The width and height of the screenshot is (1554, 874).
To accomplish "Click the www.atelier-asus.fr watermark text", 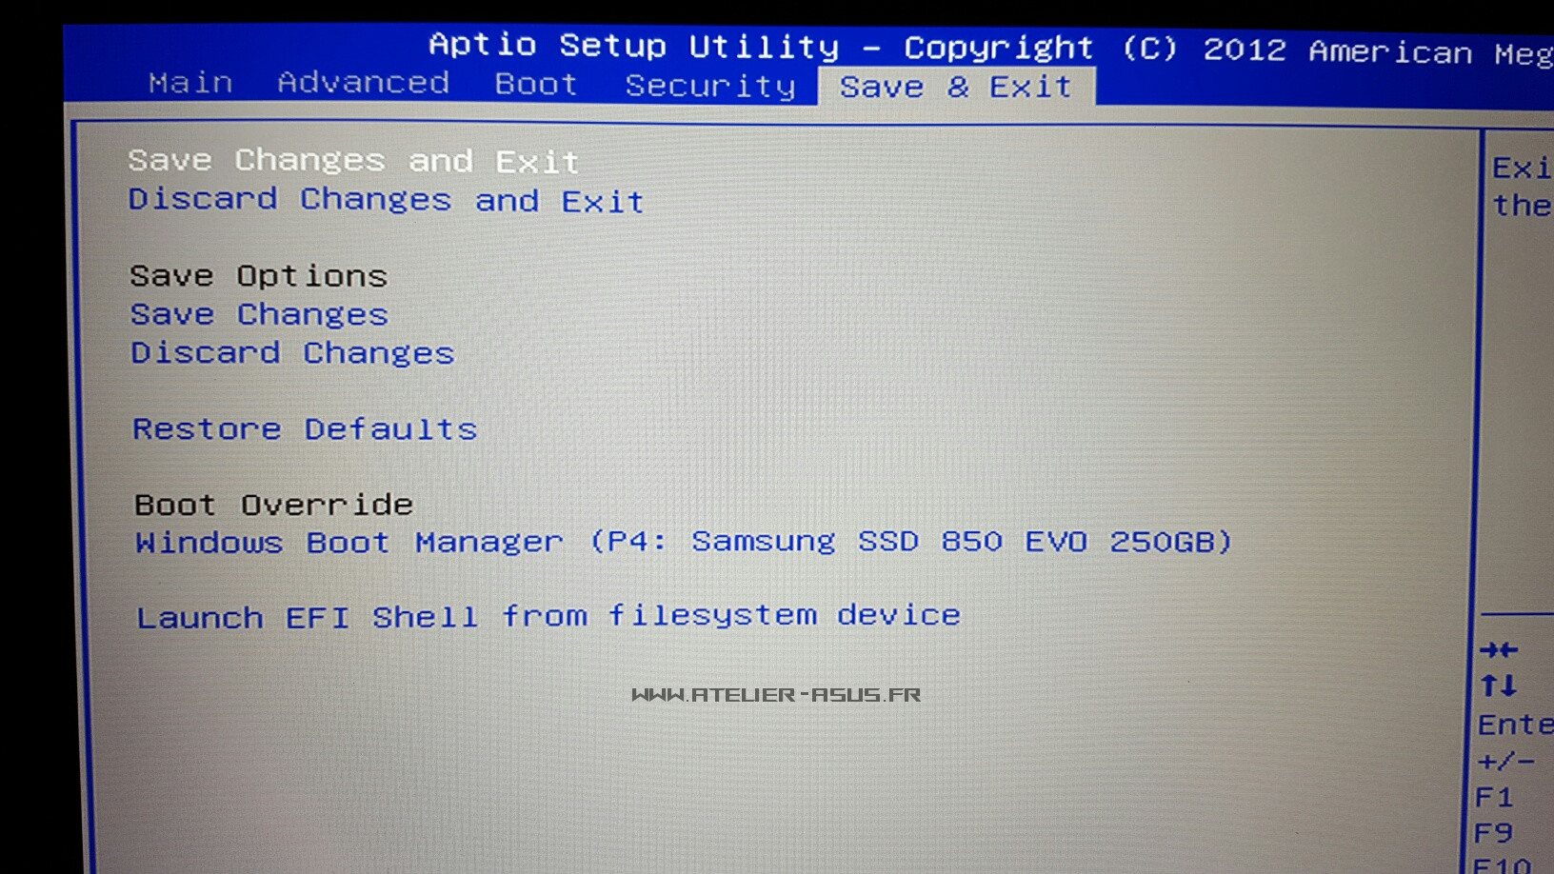I will click(776, 695).
